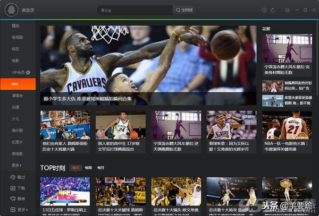The image size is (319, 216).
Task: Click the 全网搜 search button
Action: pos(184,10)
